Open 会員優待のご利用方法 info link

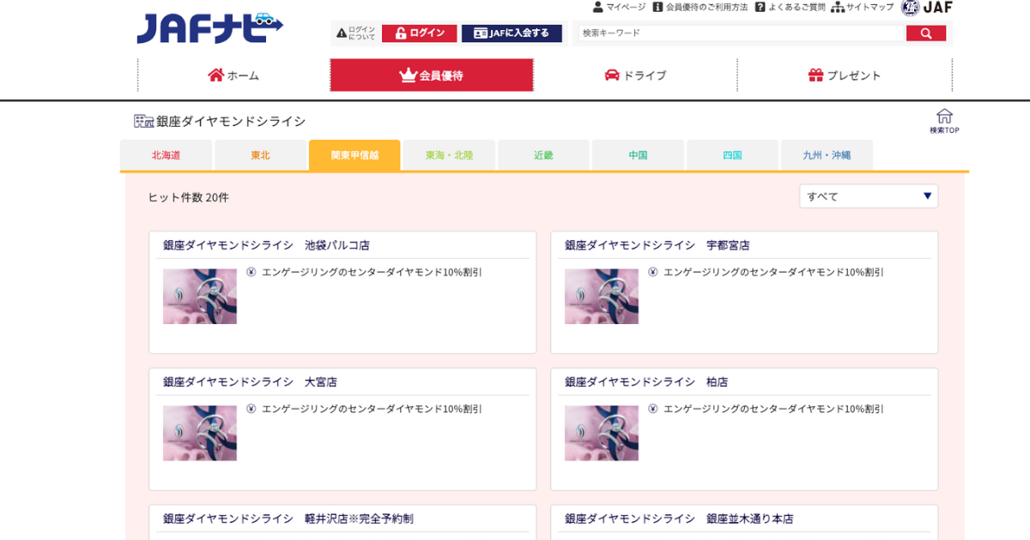(x=700, y=7)
